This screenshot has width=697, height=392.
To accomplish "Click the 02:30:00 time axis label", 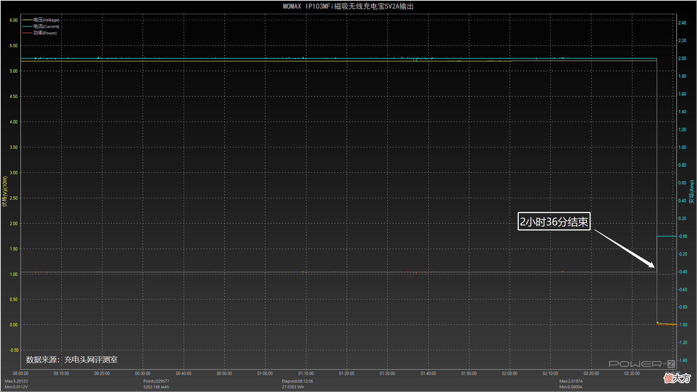I will click(632, 373).
